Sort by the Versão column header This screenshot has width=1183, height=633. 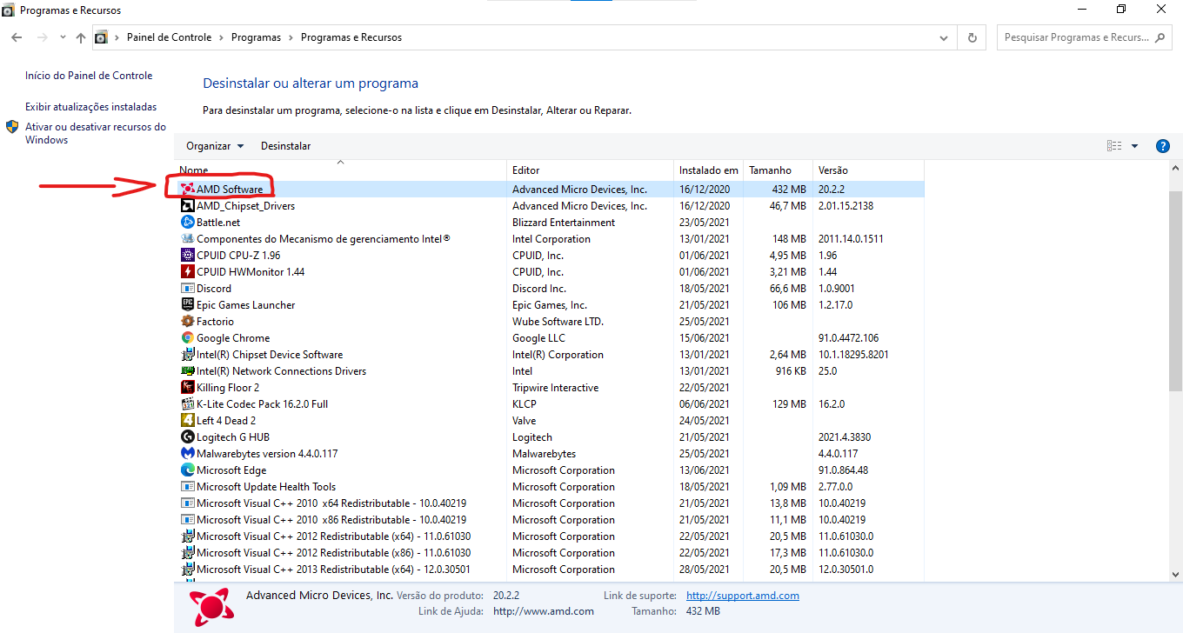(868, 170)
